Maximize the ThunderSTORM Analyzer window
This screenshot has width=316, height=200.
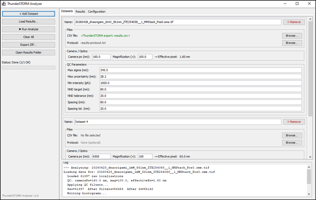tap(297, 4)
